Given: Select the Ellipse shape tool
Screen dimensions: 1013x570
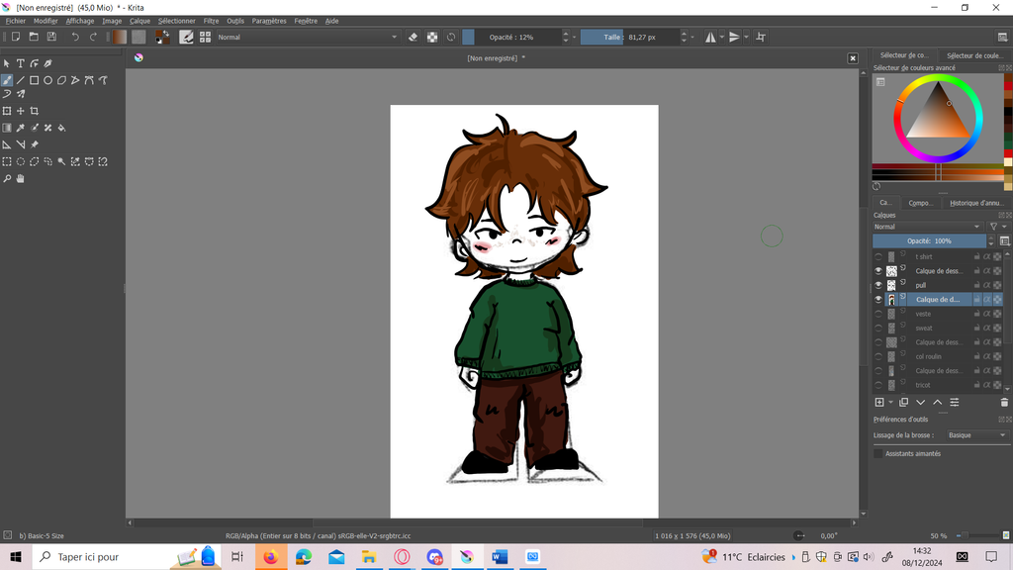Looking at the screenshot, I should (x=47, y=80).
